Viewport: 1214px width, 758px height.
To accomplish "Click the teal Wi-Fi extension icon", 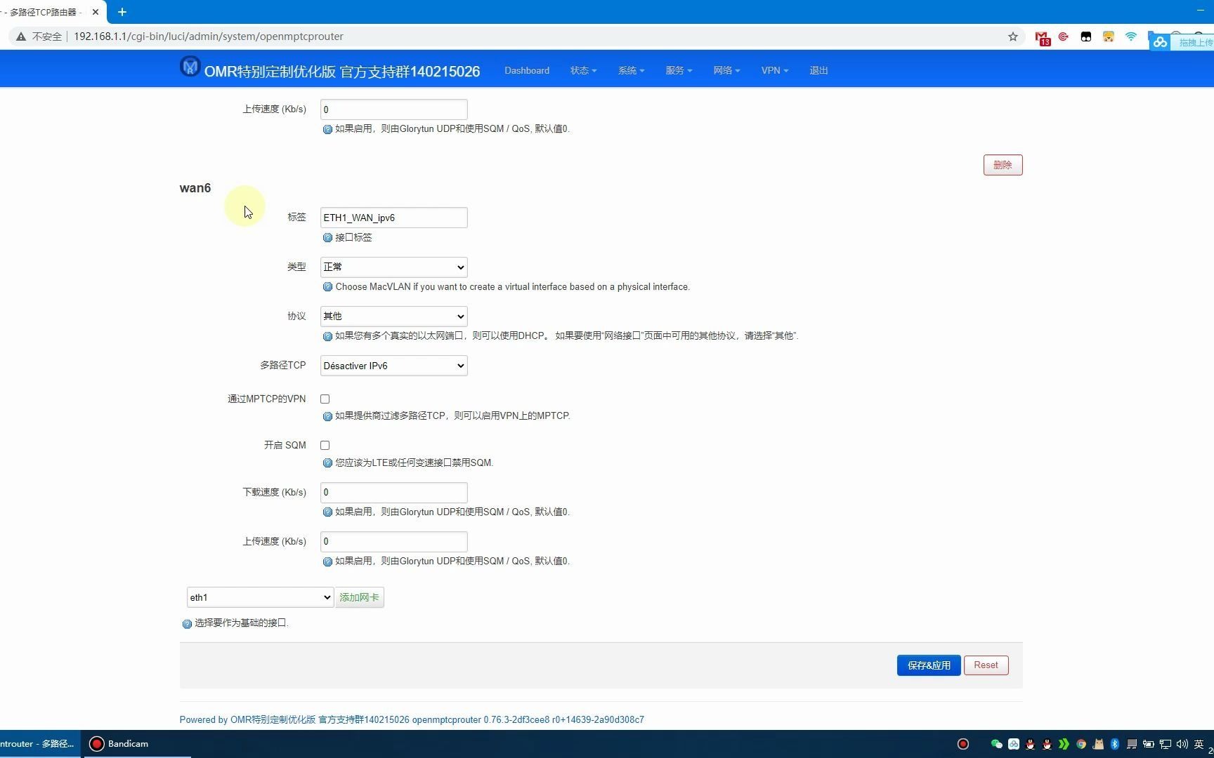I will [1131, 36].
